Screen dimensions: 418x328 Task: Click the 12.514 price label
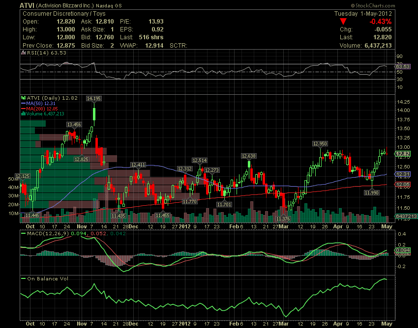pos(200,160)
